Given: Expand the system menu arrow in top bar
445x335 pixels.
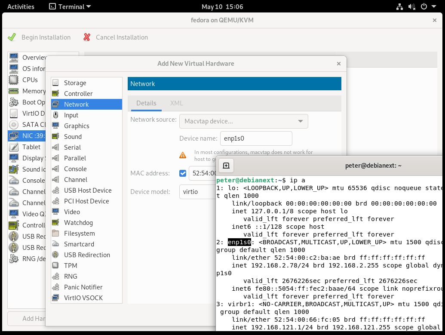Looking at the screenshot, I should pos(434,6).
